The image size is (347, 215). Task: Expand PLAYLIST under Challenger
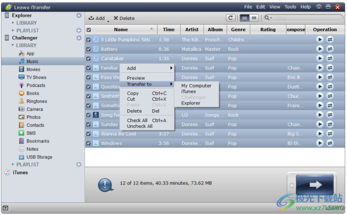click(x=13, y=165)
